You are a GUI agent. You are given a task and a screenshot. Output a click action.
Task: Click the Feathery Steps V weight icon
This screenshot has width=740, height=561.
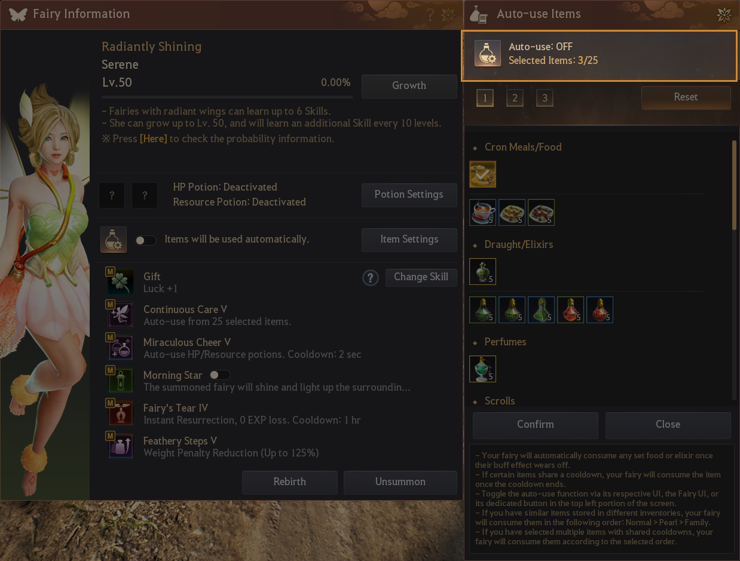pyautogui.click(x=121, y=446)
